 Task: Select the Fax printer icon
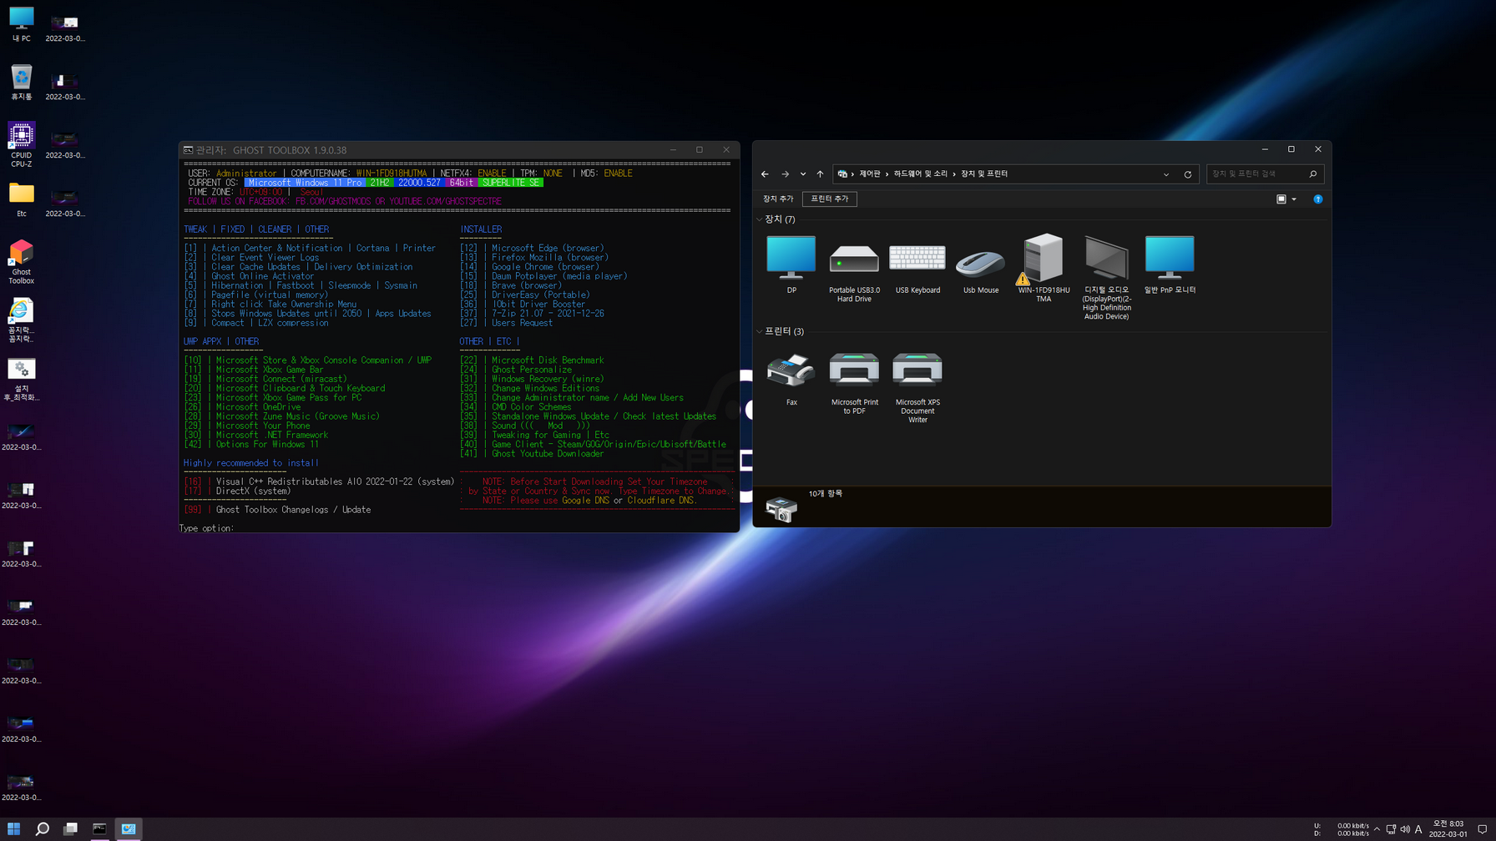[791, 380]
